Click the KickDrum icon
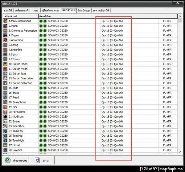The height and width of the screenshot is (172, 185). [x=5, y=117]
